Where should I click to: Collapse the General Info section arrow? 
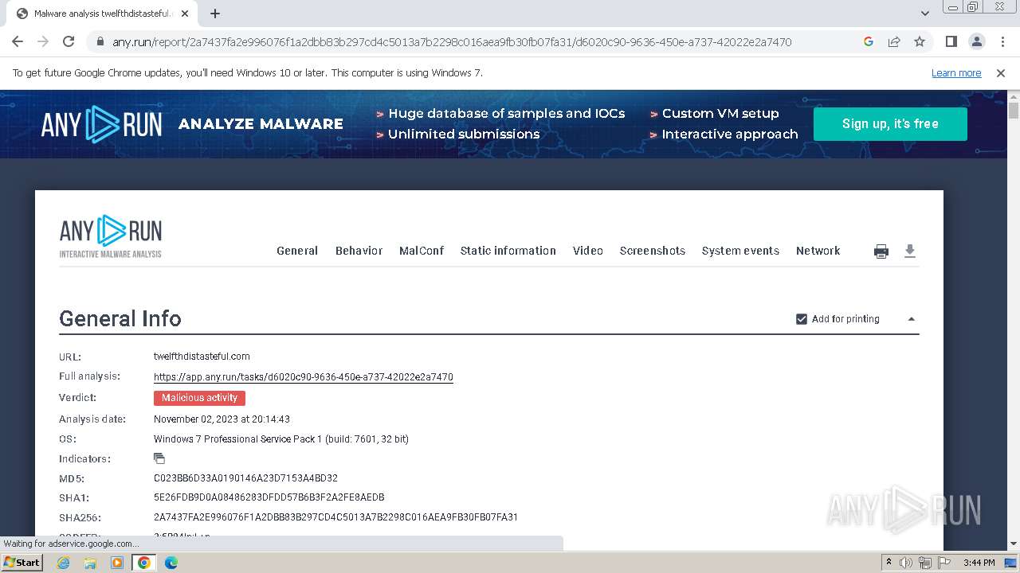tap(912, 319)
